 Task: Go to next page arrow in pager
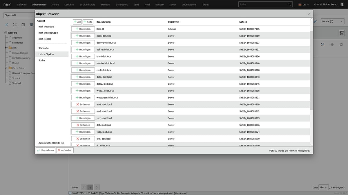point(97,187)
